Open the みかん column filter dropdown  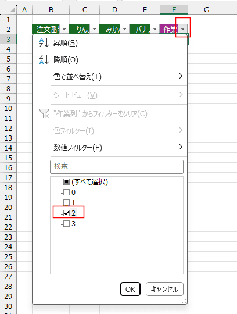pos(124,29)
